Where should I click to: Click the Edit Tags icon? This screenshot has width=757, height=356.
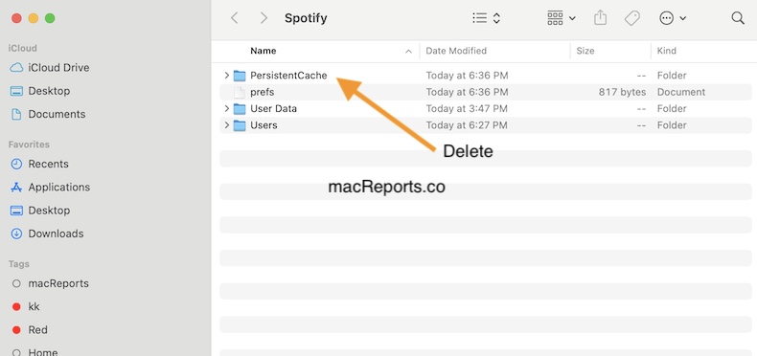pyautogui.click(x=631, y=18)
